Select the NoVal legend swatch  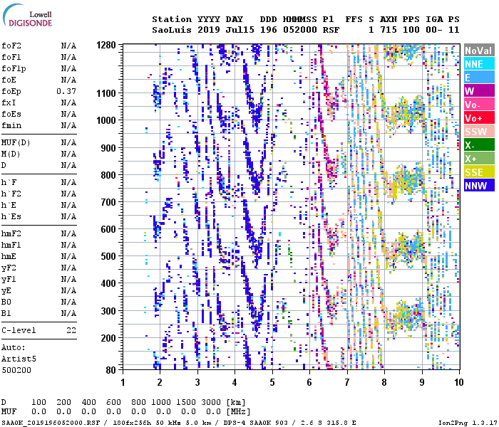click(x=479, y=51)
